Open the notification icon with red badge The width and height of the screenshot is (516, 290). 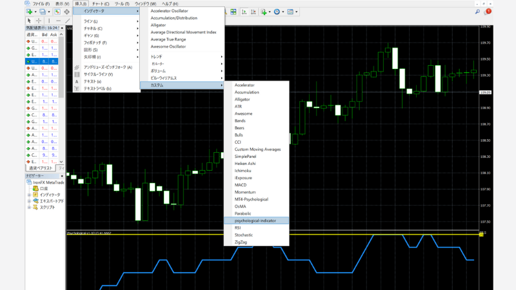click(488, 12)
